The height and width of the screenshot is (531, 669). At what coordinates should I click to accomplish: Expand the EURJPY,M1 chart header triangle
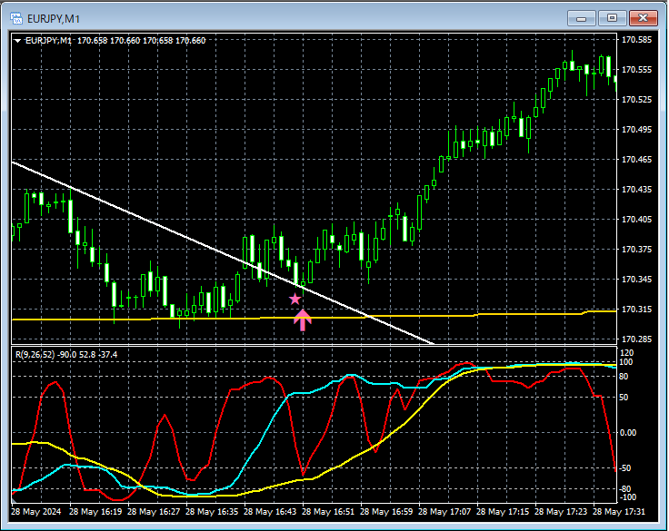pos(17,41)
